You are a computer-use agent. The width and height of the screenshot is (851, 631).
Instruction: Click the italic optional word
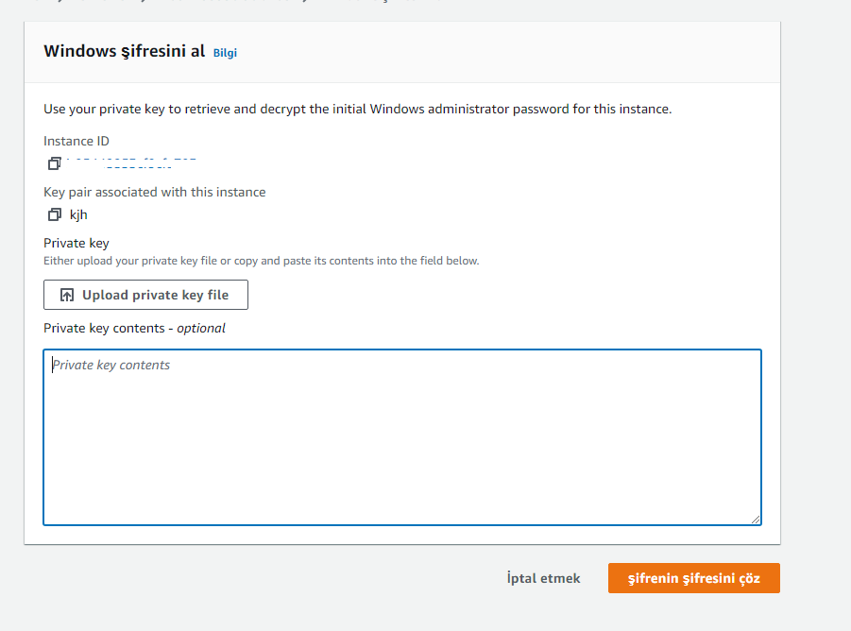tap(201, 328)
